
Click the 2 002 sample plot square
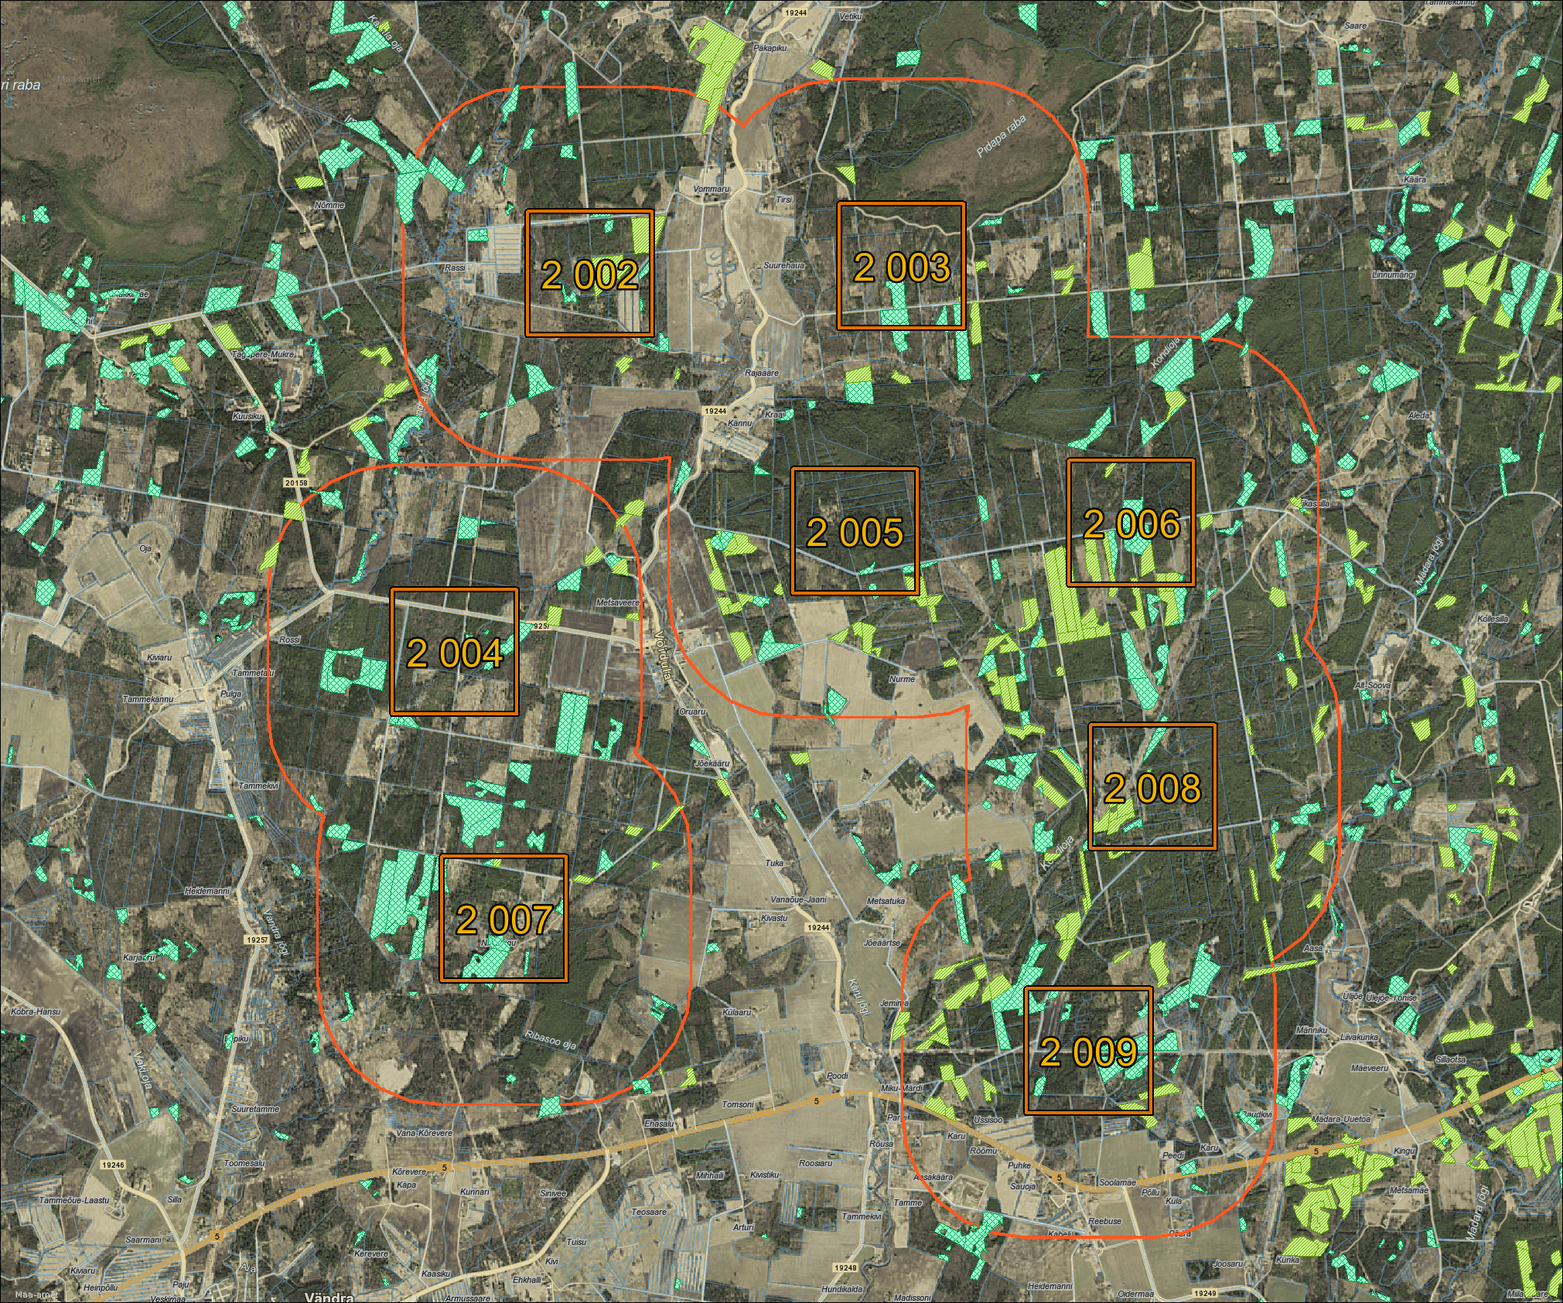coord(589,273)
